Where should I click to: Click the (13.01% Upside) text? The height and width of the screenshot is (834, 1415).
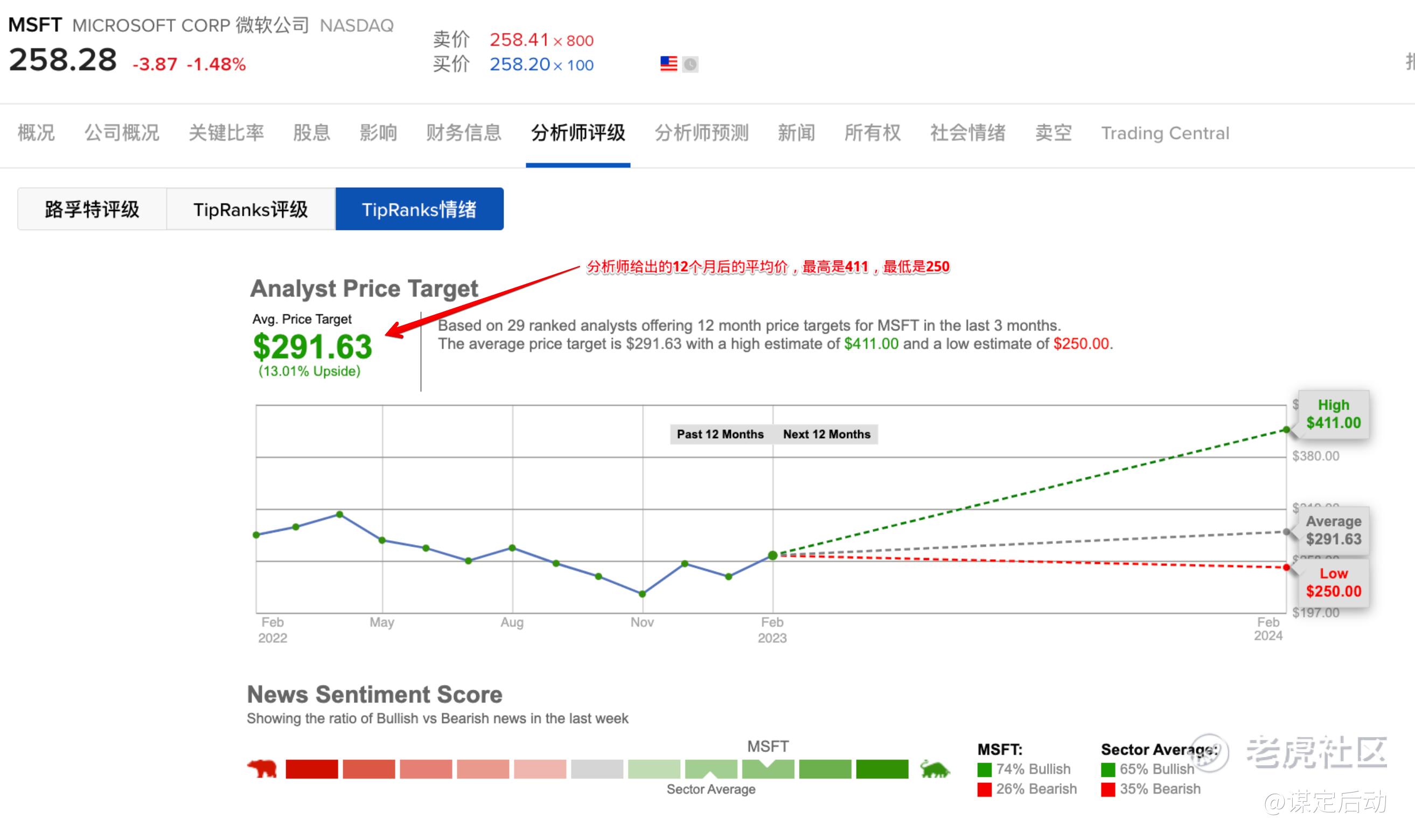pyautogui.click(x=309, y=371)
